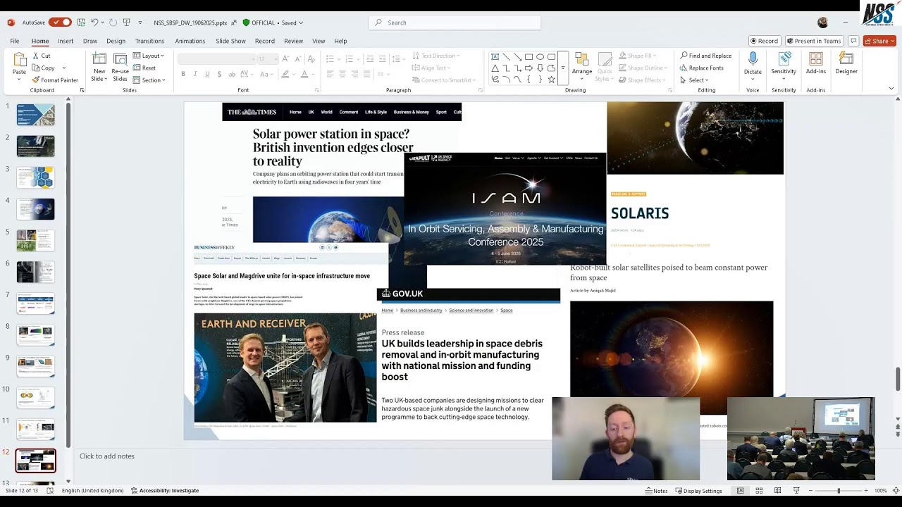This screenshot has width=902, height=507.
Task: Click the New Slide icon
Action: [x=99, y=59]
